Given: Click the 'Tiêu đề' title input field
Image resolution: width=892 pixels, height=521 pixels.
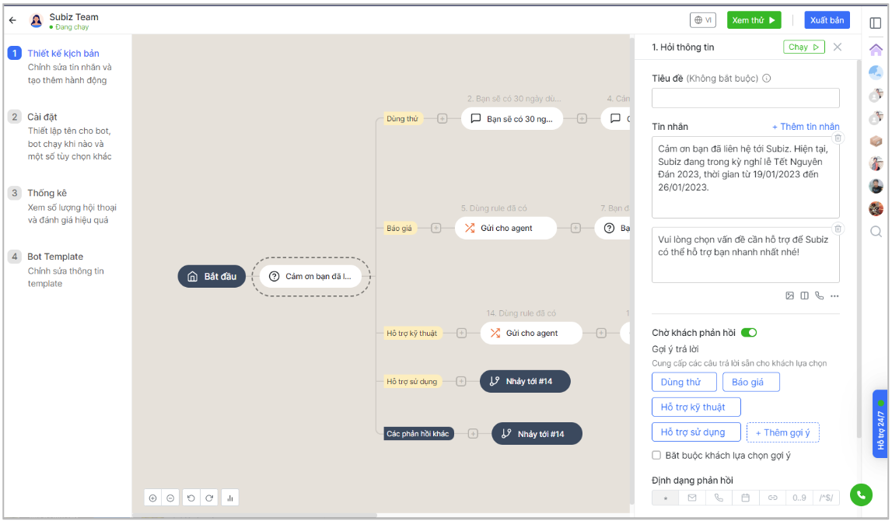Looking at the screenshot, I should click(x=745, y=98).
